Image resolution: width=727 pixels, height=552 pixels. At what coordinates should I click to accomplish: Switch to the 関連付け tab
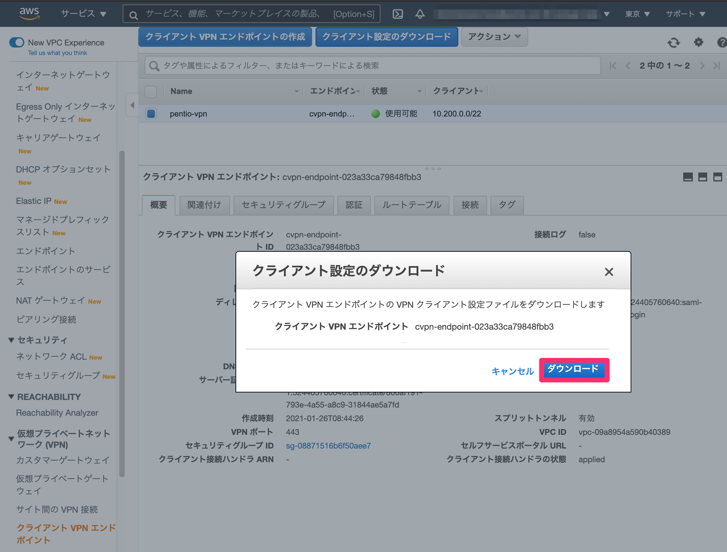pos(204,205)
